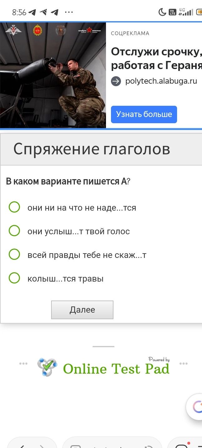The height and width of the screenshot is (448, 202).
Task: Open the polytech.alabuga.ru link
Action: [x=161, y=81]
